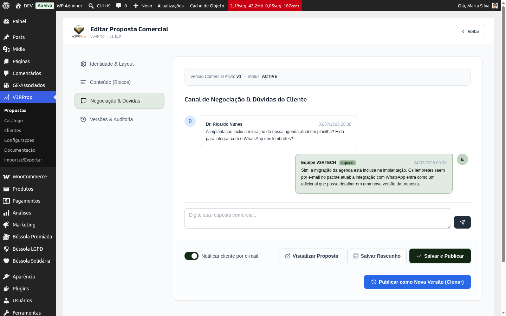Screen dimensions: 506x316
Task: Send reply with paper plane button
Action: [x=462, y=222]
